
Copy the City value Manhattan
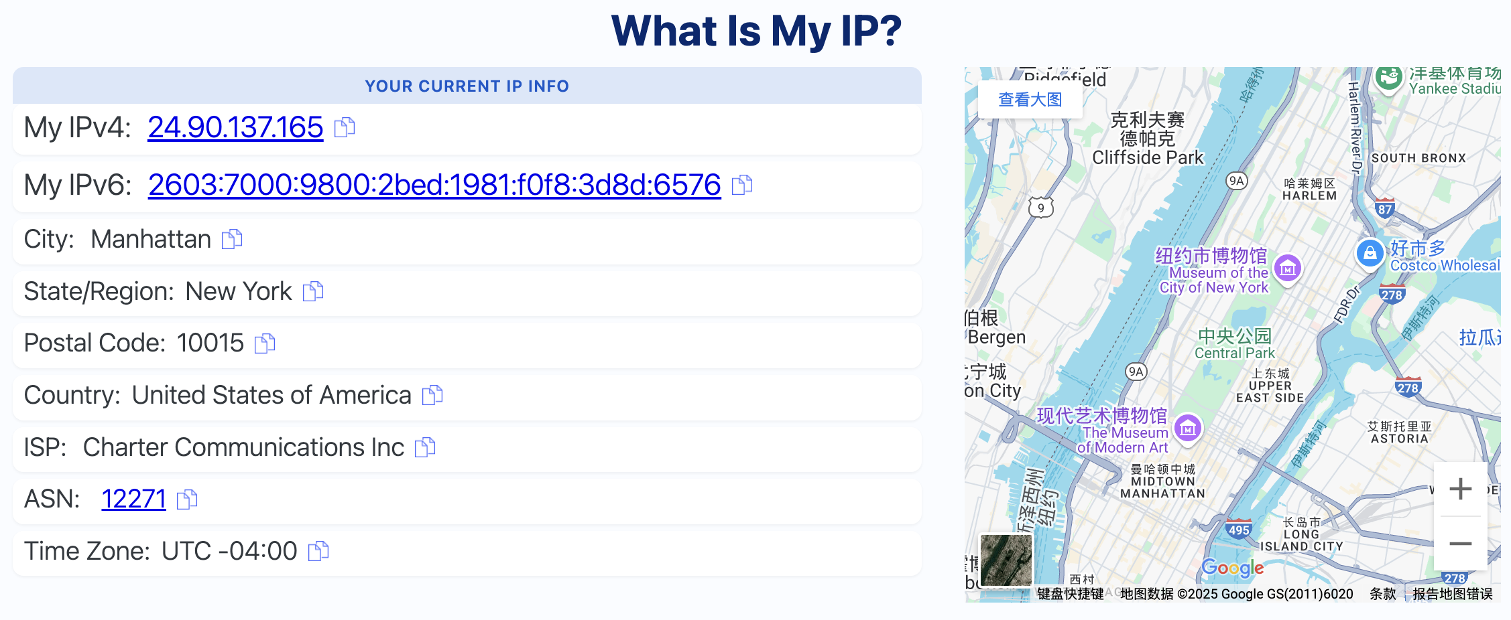click(232, 239)
